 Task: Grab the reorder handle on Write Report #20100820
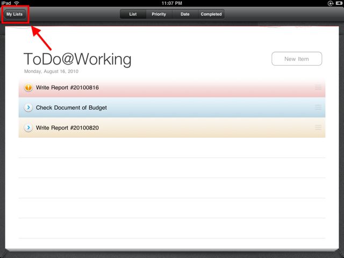(318, 127)
